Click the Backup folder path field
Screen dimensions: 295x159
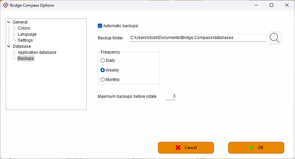pyautogui.click(x=198, y=38)
